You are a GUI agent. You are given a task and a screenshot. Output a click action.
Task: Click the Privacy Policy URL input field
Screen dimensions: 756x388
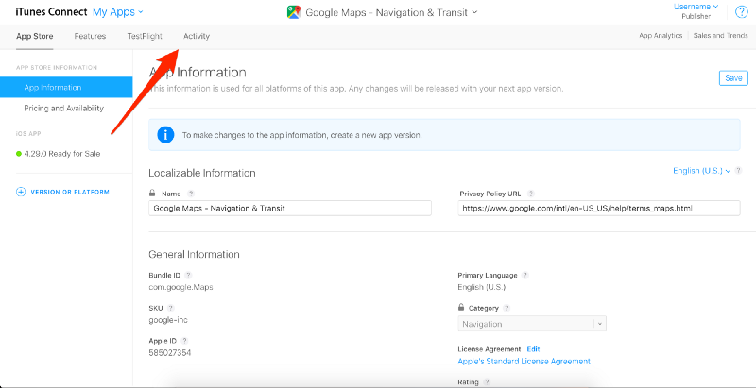pyautogui.click(x=586, y=208)
